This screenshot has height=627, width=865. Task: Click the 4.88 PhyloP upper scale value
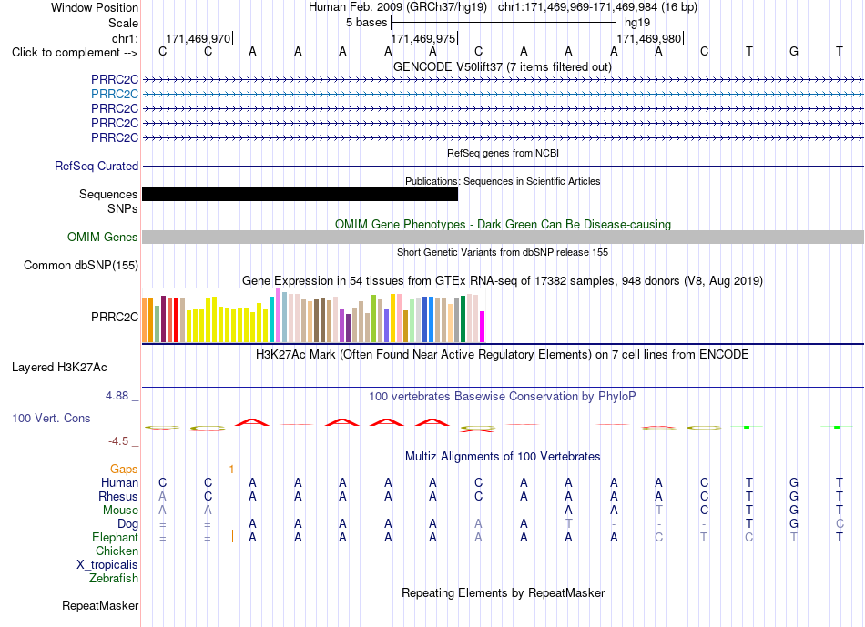[x=117, y=395]
